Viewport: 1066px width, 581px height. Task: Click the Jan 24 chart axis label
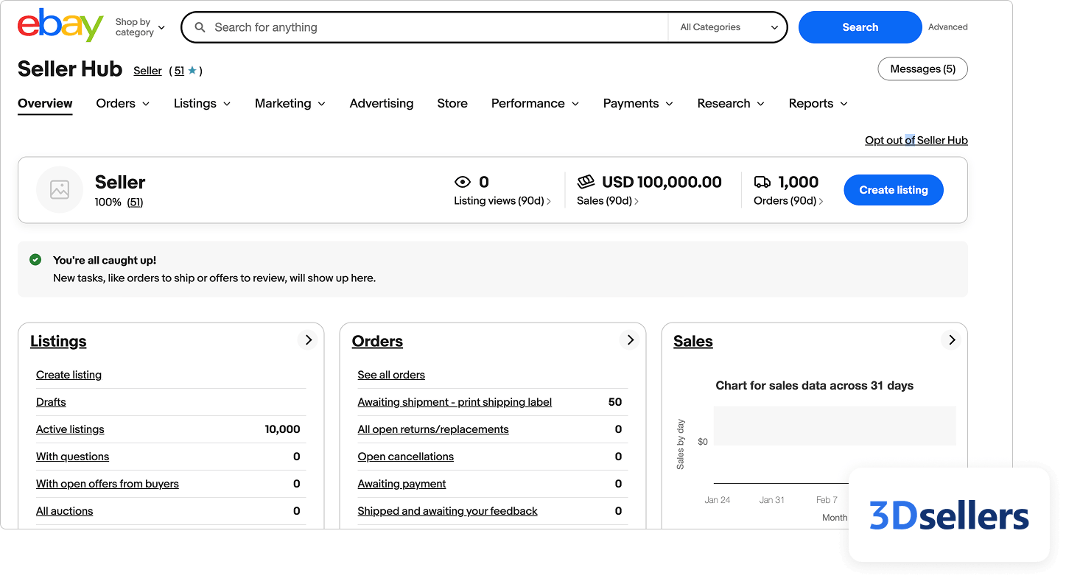pos(717,500)
